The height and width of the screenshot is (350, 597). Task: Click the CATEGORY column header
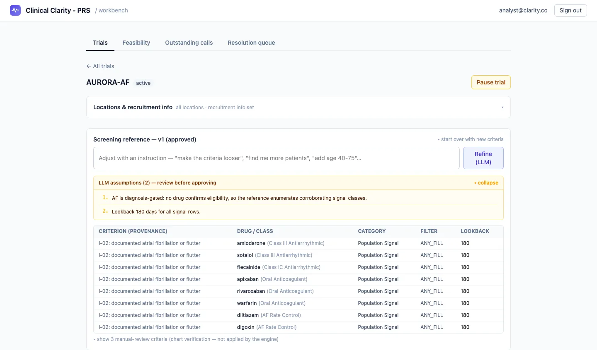coord(372,231)
